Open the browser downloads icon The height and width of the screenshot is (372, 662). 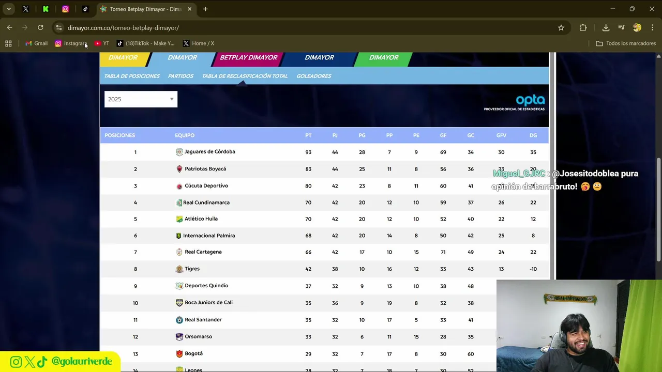click(606, 27)
